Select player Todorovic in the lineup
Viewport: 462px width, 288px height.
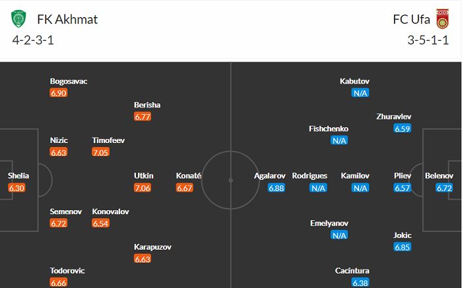(67, 271)
